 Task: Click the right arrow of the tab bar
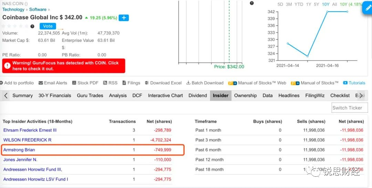[x=361, y=96]
